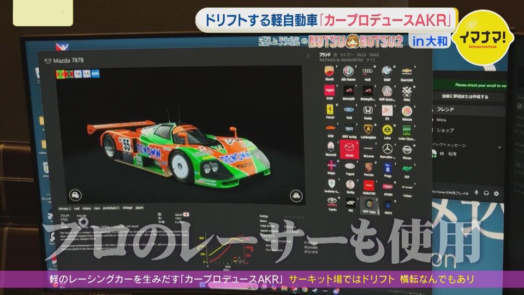Select the すべて tab
This screenshot has width=524, height=295.
pyautogui.click(x=371, y=60)
